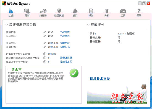Image resolution: width=152 pixels, height=109 pixels.
Task: Maximize the AVG Anti-Spyware window
Action: coord(144,3)
